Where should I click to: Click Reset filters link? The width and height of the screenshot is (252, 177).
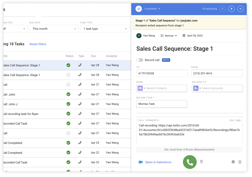38,44
